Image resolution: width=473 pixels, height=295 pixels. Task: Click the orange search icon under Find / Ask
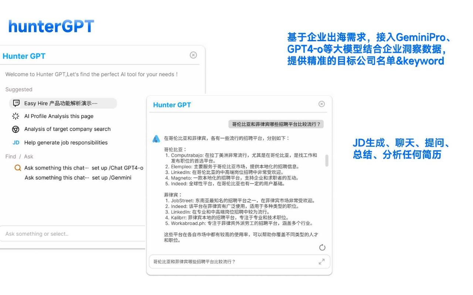(x=18, y=168)
